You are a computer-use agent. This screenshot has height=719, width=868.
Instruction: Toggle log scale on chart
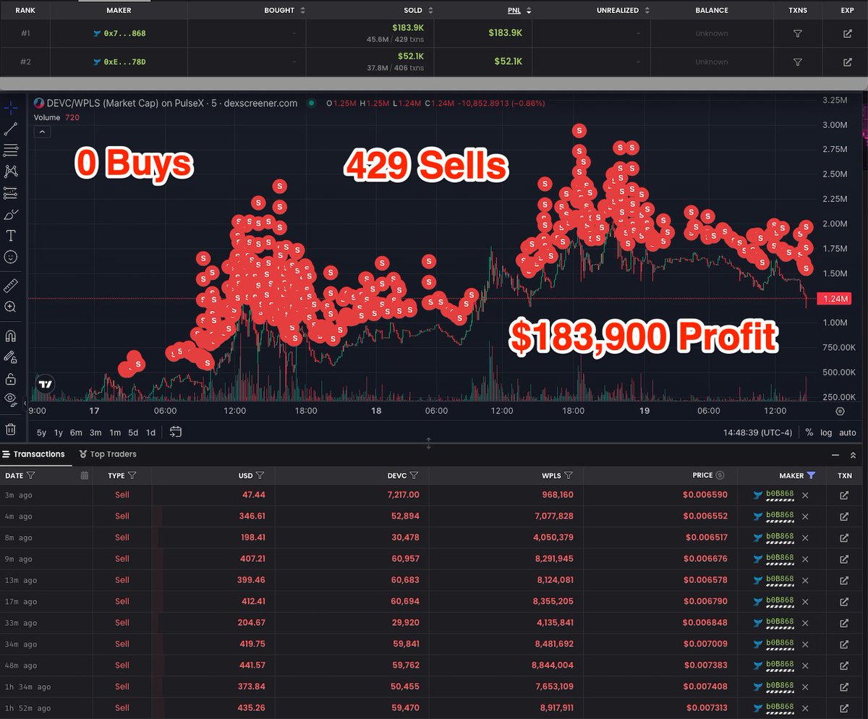[x=827, y=433]
